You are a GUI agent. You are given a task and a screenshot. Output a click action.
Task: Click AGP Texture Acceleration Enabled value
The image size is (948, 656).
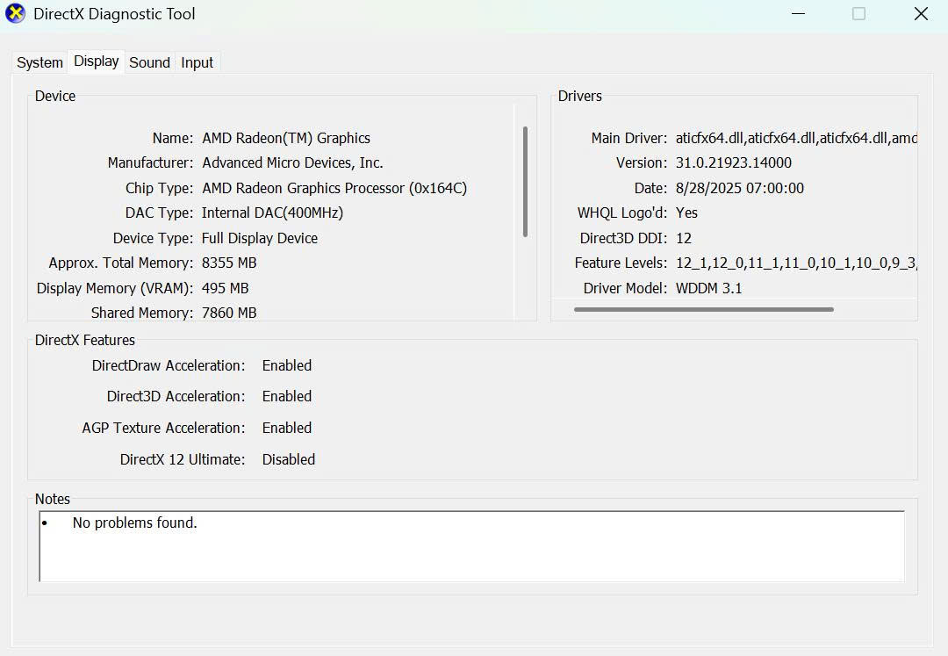click(286, 428)
